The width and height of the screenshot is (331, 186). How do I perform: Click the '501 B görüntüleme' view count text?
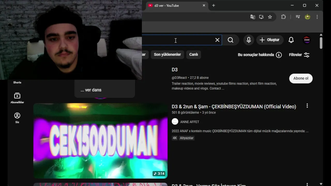coord(185,113)
